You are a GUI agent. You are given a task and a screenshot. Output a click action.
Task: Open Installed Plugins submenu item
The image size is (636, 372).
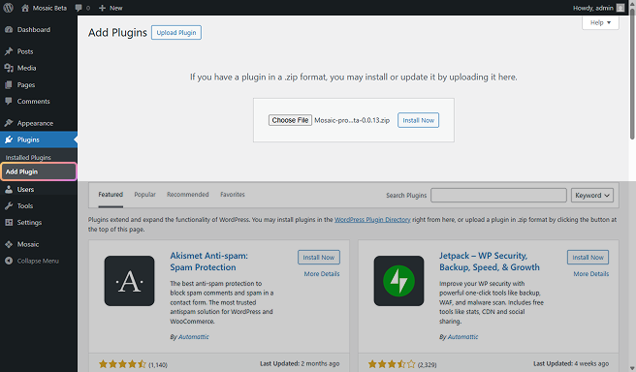[28, 157]
